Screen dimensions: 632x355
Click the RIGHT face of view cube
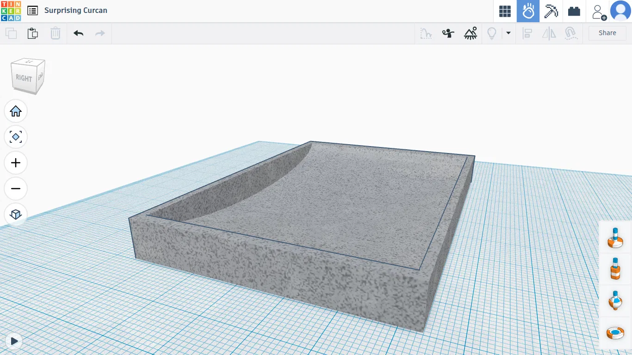(23, 78)
